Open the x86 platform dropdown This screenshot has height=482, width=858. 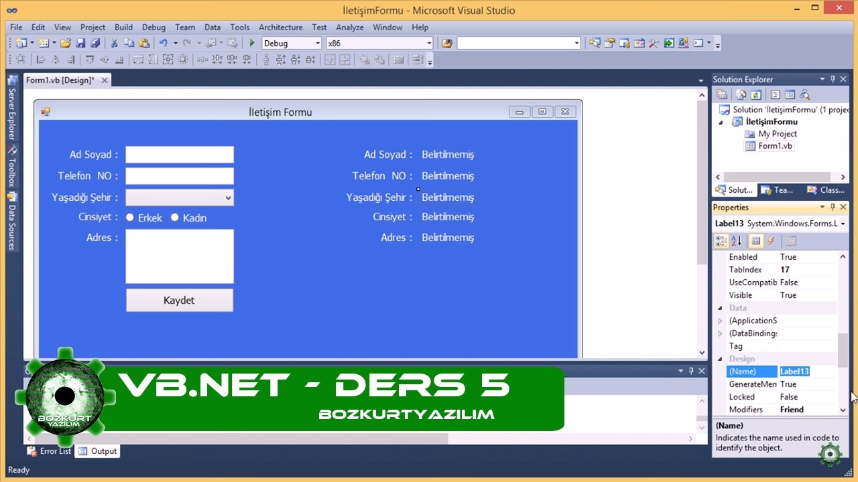pos(430,44)
